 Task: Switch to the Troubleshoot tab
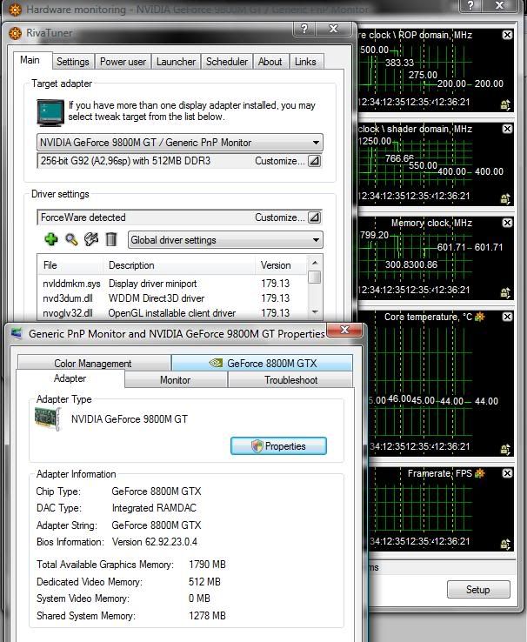pos(291,379)
